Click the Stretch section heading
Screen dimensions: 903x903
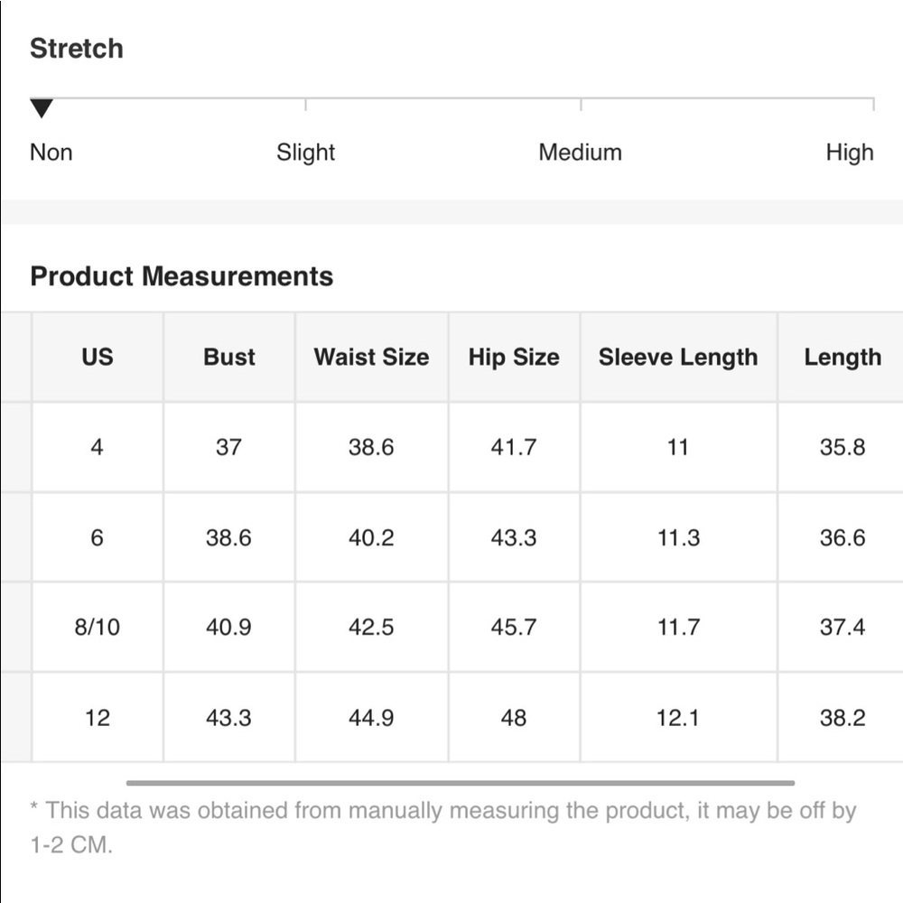tap(77, 49)
